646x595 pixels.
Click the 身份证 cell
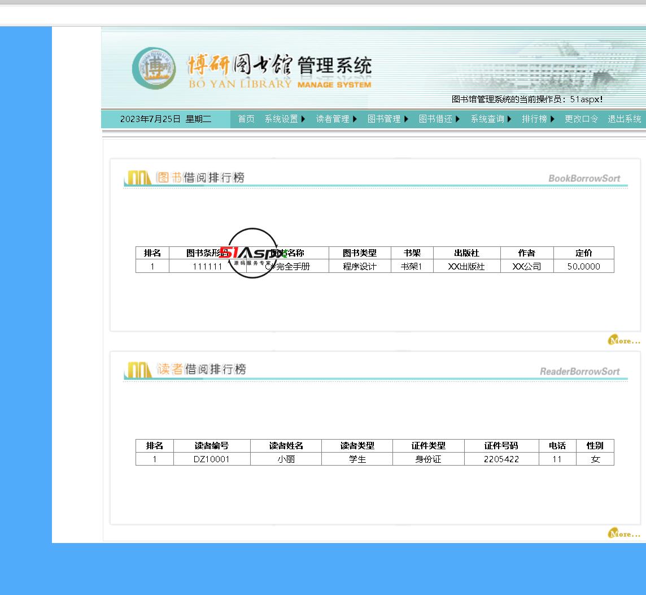429,459
